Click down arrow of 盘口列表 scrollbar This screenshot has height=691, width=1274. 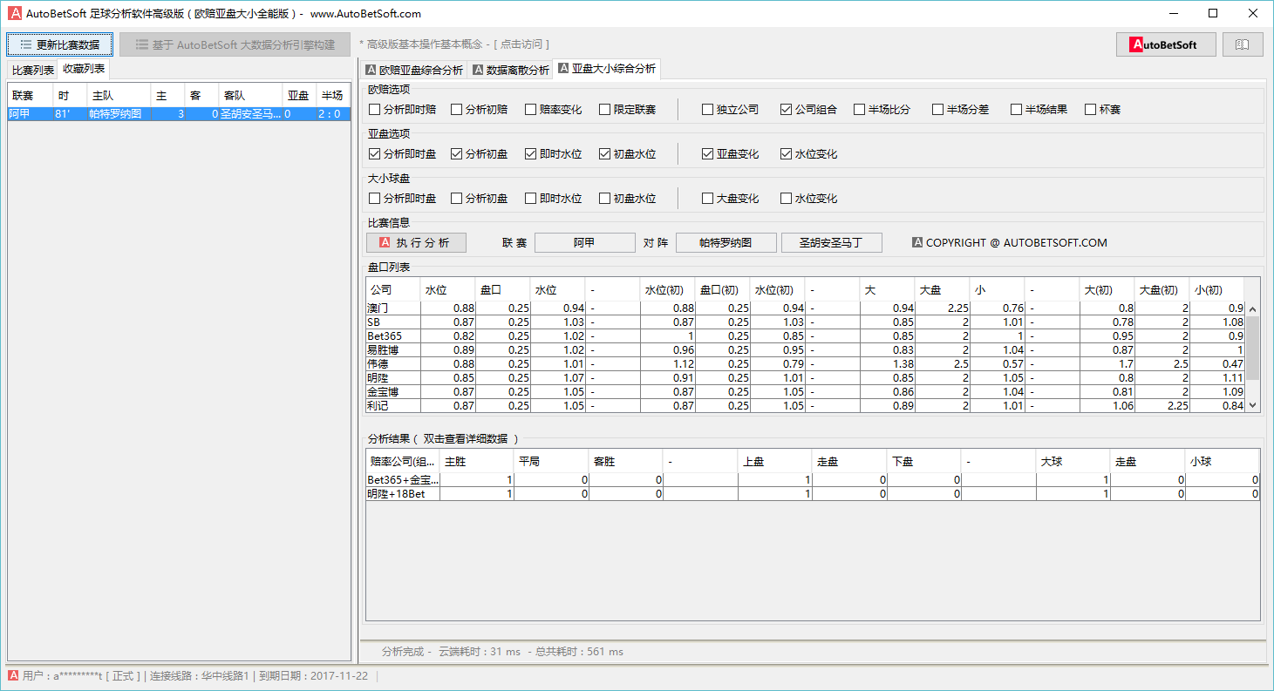[1253, 405]
